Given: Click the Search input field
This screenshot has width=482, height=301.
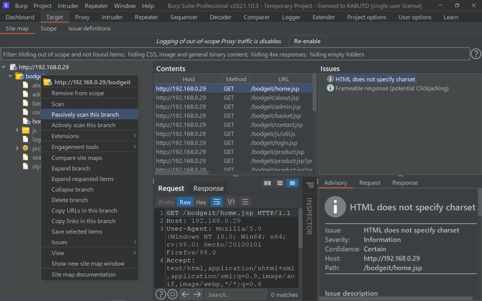Looking at the screenshot, I should [x=235, y=295].
